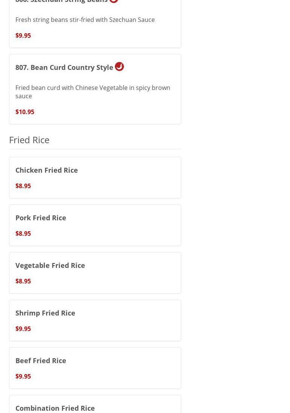Pick the Beef Fried Rice menu item
This screenshot has width=290, height=413.
(41, 360)
